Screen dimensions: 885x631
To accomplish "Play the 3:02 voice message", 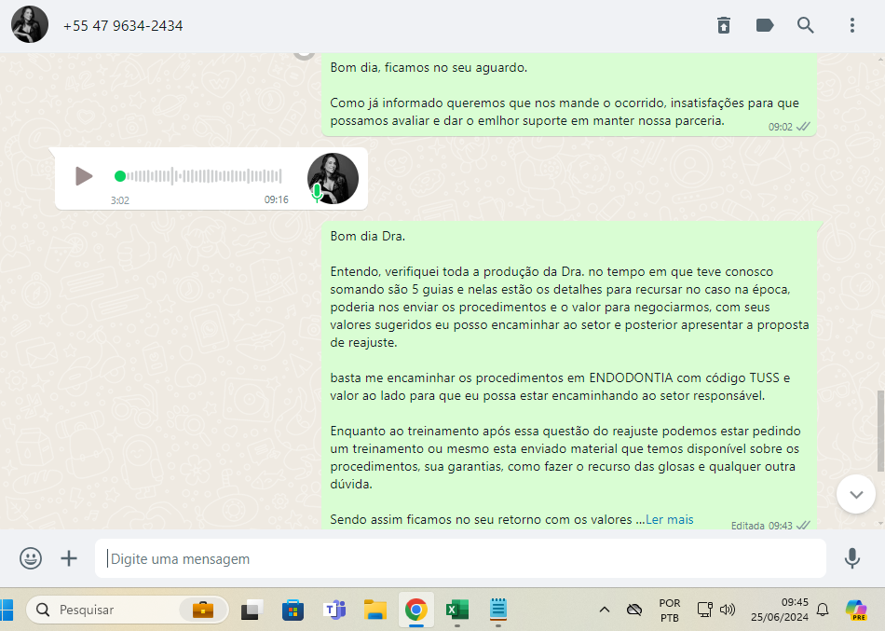I will [84, 176].
